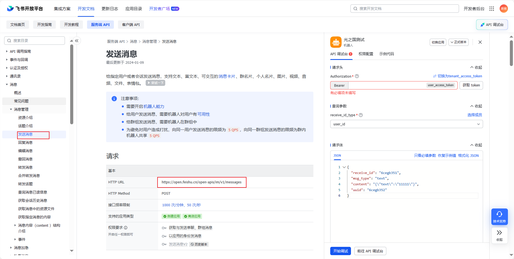Open 集成方案 in top navigation
Viewport: 514px width, 259px height.
click(62, 9)
